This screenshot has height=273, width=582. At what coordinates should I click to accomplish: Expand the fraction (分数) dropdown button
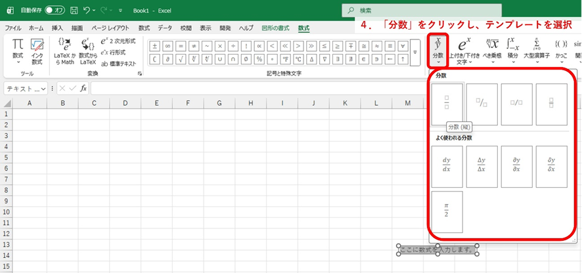pos(438,50)
